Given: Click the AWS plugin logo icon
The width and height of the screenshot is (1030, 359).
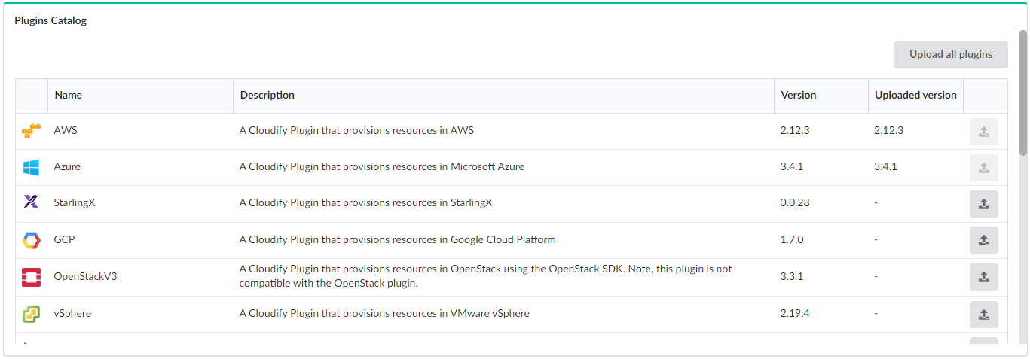Looking at the screenshot, I should pyautogui.click(x=31, y=132).
